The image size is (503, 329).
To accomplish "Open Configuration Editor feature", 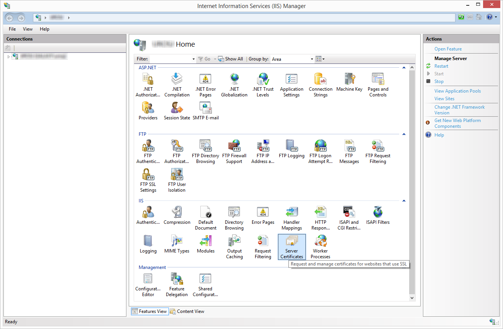I will 148,285.
